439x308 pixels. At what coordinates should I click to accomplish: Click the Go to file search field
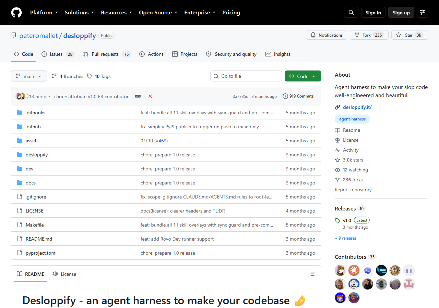(x=246, y=76)
